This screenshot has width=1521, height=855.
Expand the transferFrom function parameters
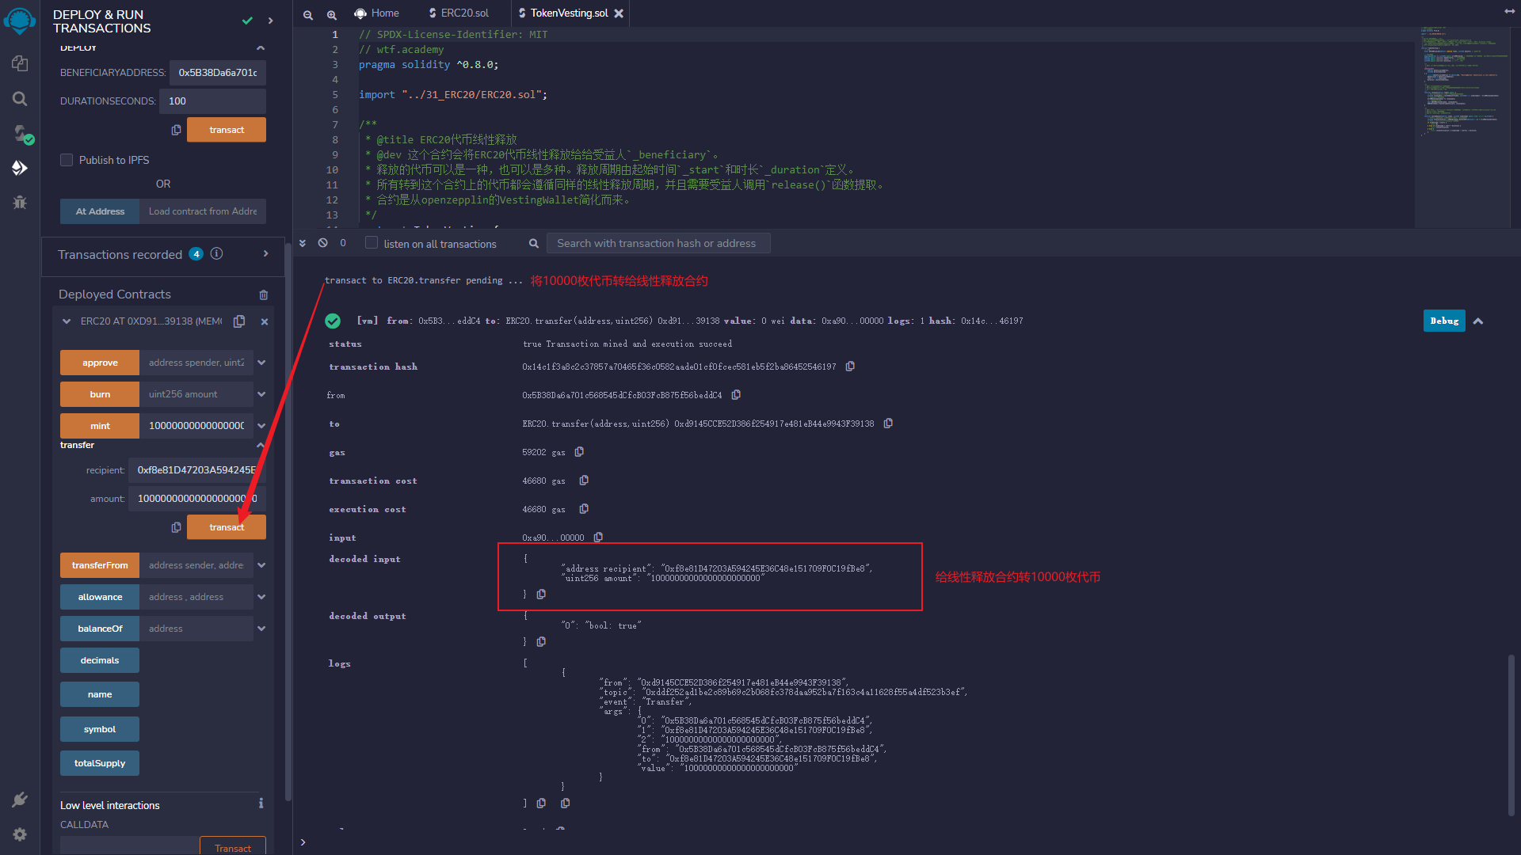pyautogui.click(x=261, y=565)
